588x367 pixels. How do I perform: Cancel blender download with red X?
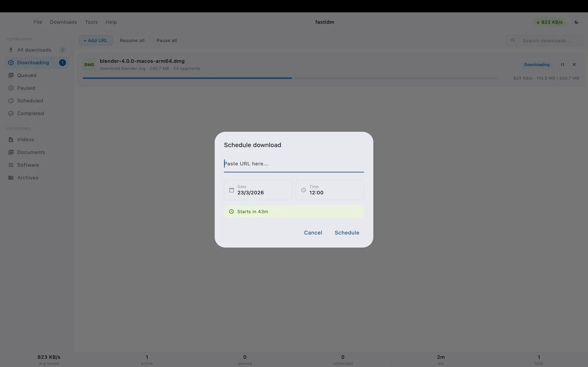[x=574, y=65]
